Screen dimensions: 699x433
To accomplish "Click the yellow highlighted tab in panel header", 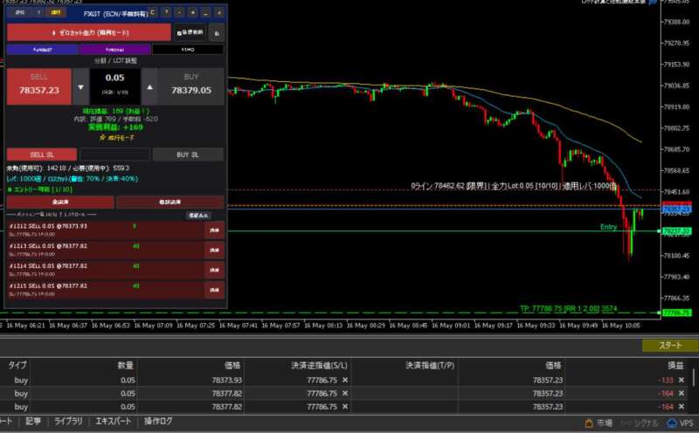I will 56,12.
